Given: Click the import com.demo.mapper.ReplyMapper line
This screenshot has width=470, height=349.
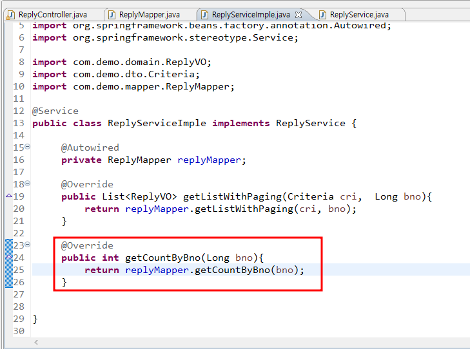Looking at the screenshot, I should click(133, 86).
